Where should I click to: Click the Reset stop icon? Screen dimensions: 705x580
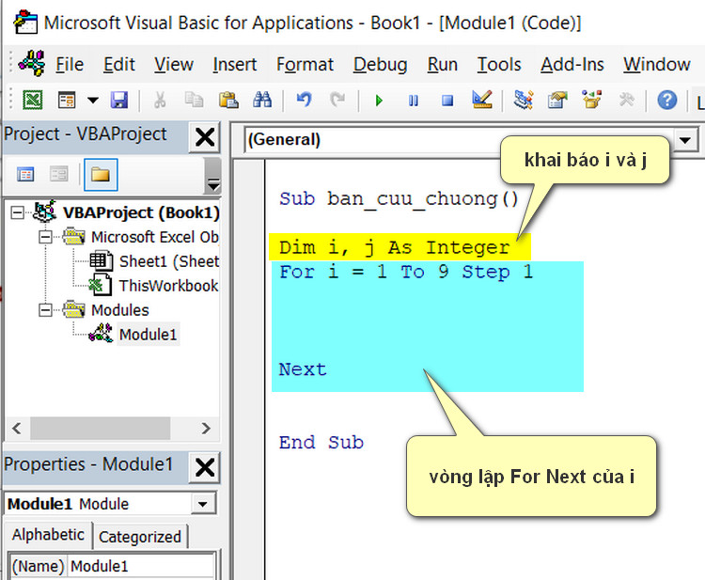[x=447, y=100]
